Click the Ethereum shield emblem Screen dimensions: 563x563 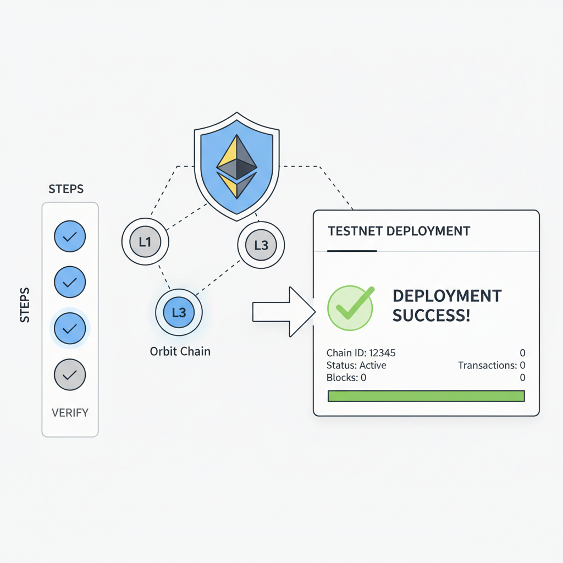(x=236, y=165)
